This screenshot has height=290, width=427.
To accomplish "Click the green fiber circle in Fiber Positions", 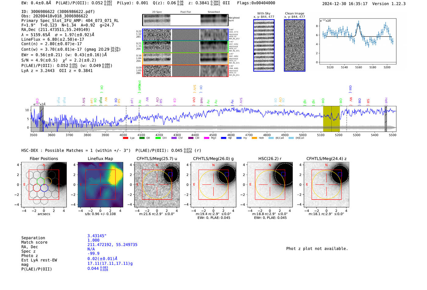I will point(41,182).
